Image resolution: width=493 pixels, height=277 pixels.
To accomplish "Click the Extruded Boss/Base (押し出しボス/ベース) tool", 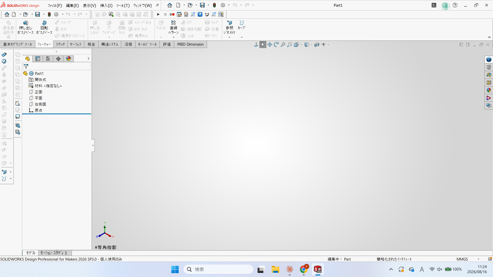I will tap(25, 27).
